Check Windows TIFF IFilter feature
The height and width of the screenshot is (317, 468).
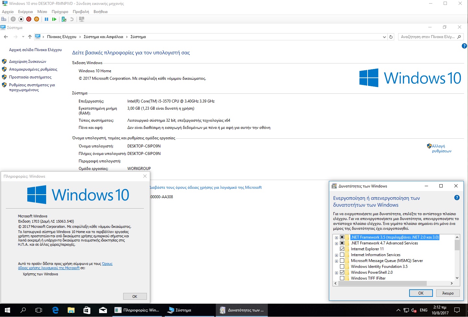(x=342, y=278)
